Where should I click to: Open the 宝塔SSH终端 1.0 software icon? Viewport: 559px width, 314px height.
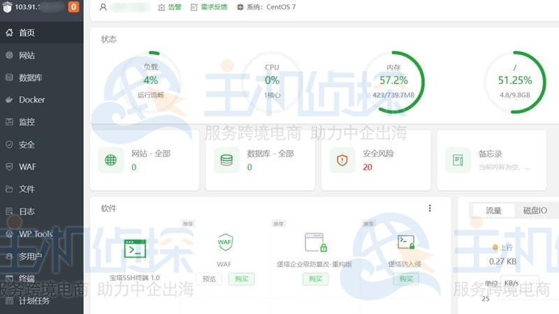[135, 248]
